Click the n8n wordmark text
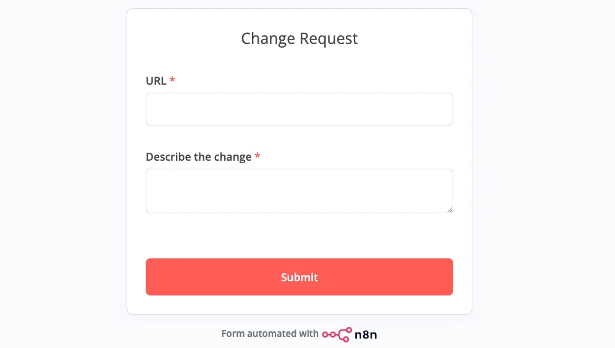Viewport: 615px width, 348px height. pos(366,334)
